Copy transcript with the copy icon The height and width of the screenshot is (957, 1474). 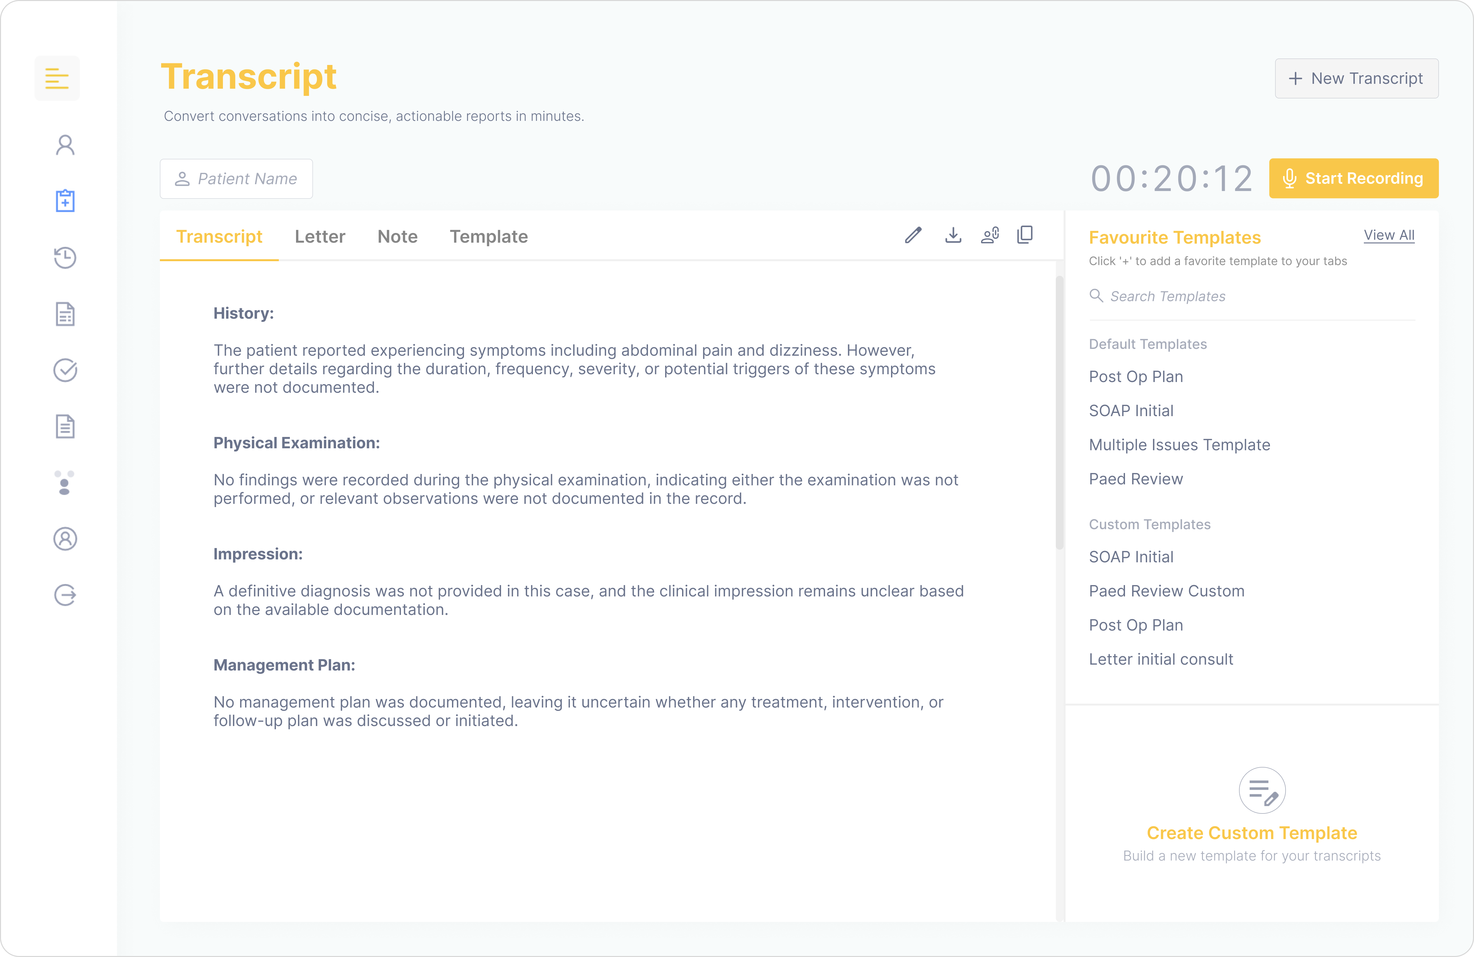[x=1025, y=235]
